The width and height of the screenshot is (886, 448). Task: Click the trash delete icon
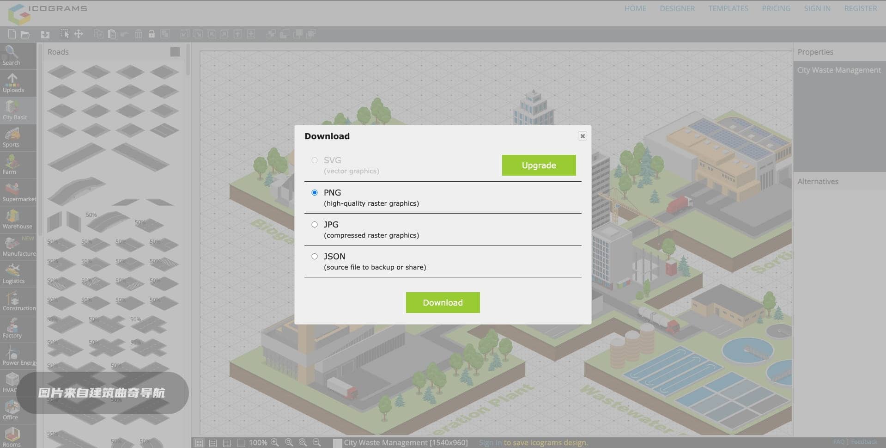point(138,34)
